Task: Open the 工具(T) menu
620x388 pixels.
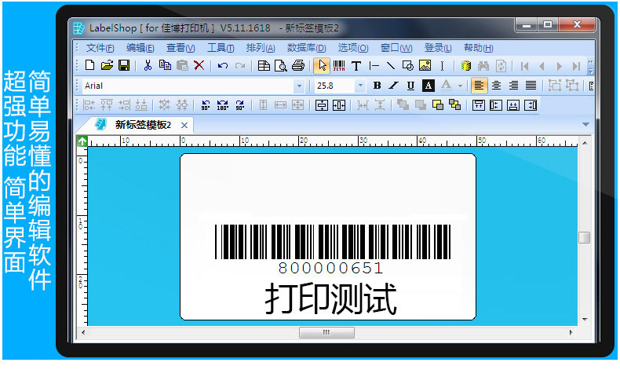Action: (221, 48)
